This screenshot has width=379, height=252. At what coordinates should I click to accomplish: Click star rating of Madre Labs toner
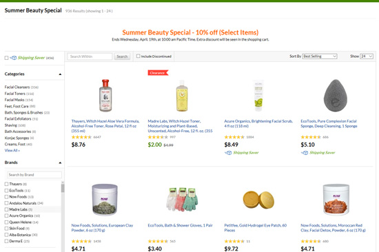pyautogui.click(x=158, y=137)
